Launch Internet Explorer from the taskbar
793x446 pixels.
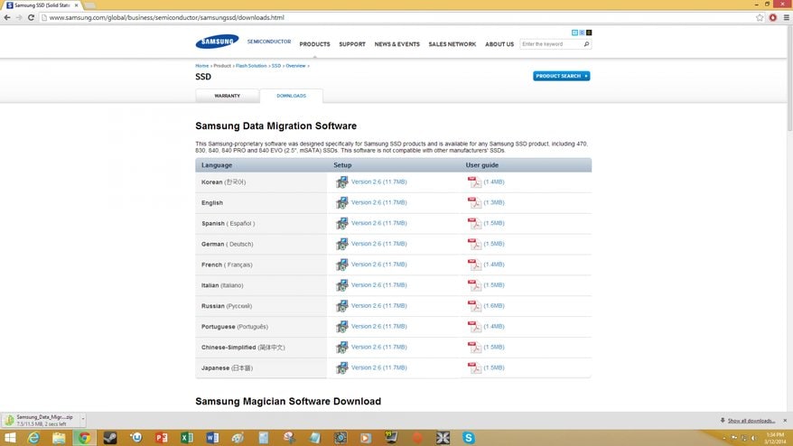click(x=33, y=437)
